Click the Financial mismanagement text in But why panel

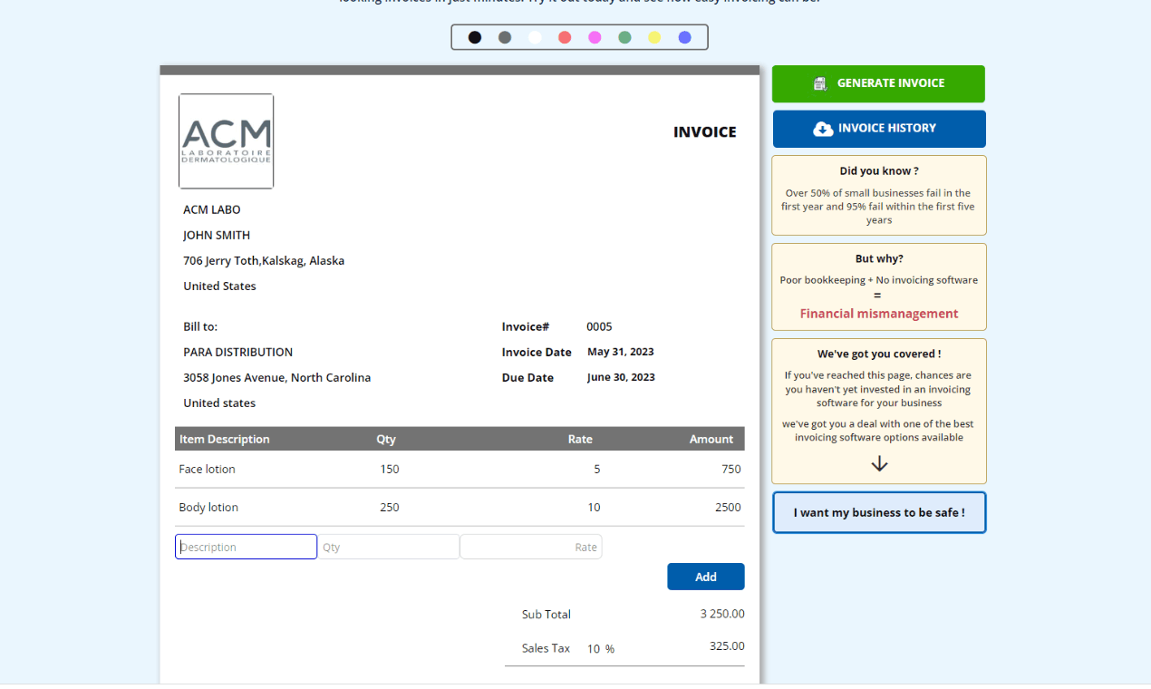pyautogui.click(x=878, y=313)
